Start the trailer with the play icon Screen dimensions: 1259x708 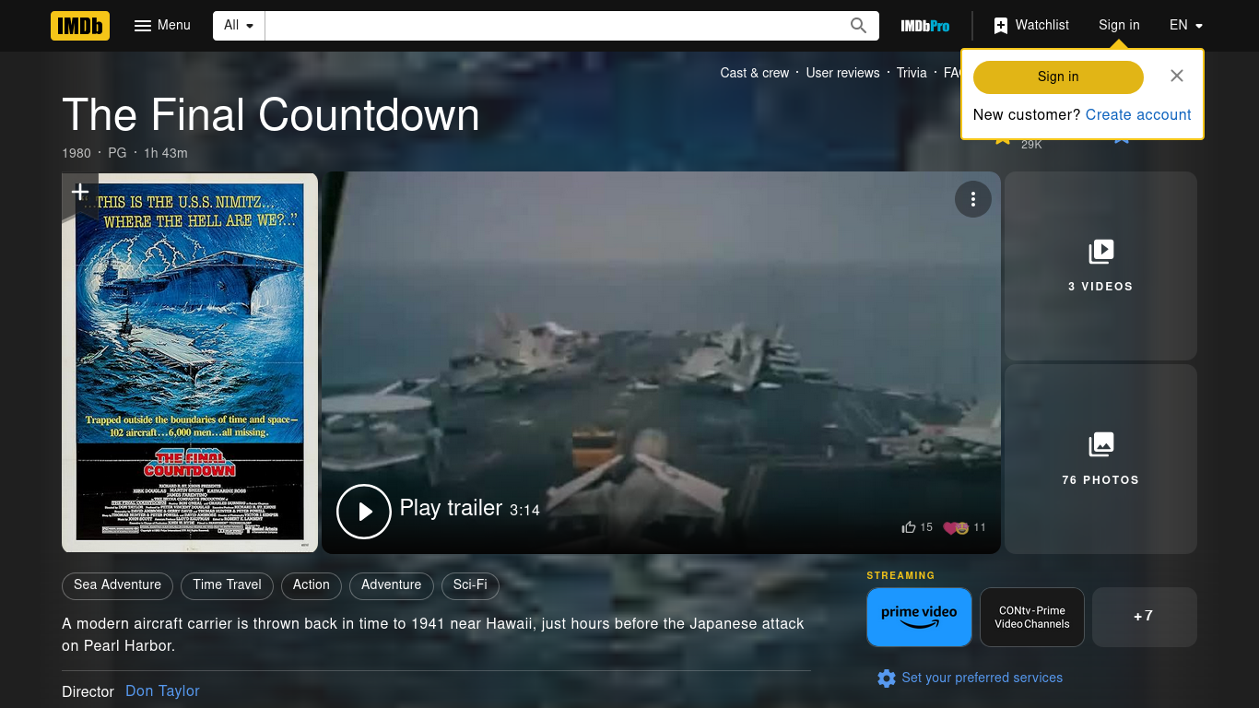(x=364, y=511)
